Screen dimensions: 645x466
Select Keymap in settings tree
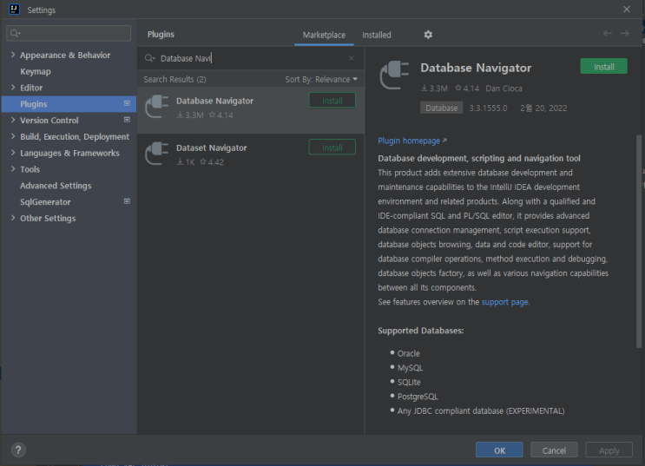(x=36, y=71)
